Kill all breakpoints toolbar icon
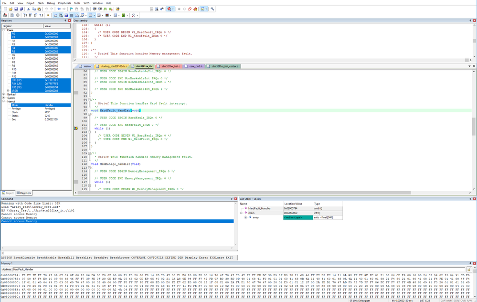This screenshot has height=302, width=477. [x=195, y=9]
